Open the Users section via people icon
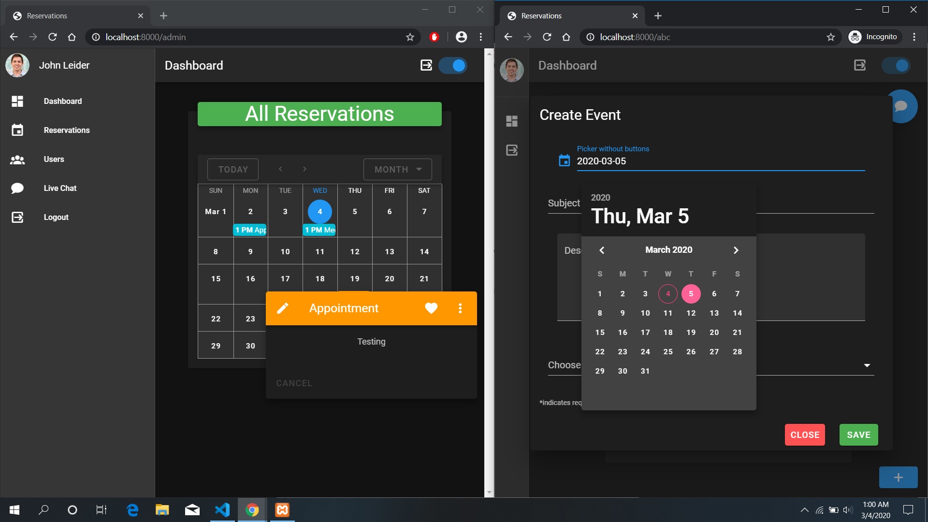The height and width of the screenshot is (522, 928). (x=17, y=159)
